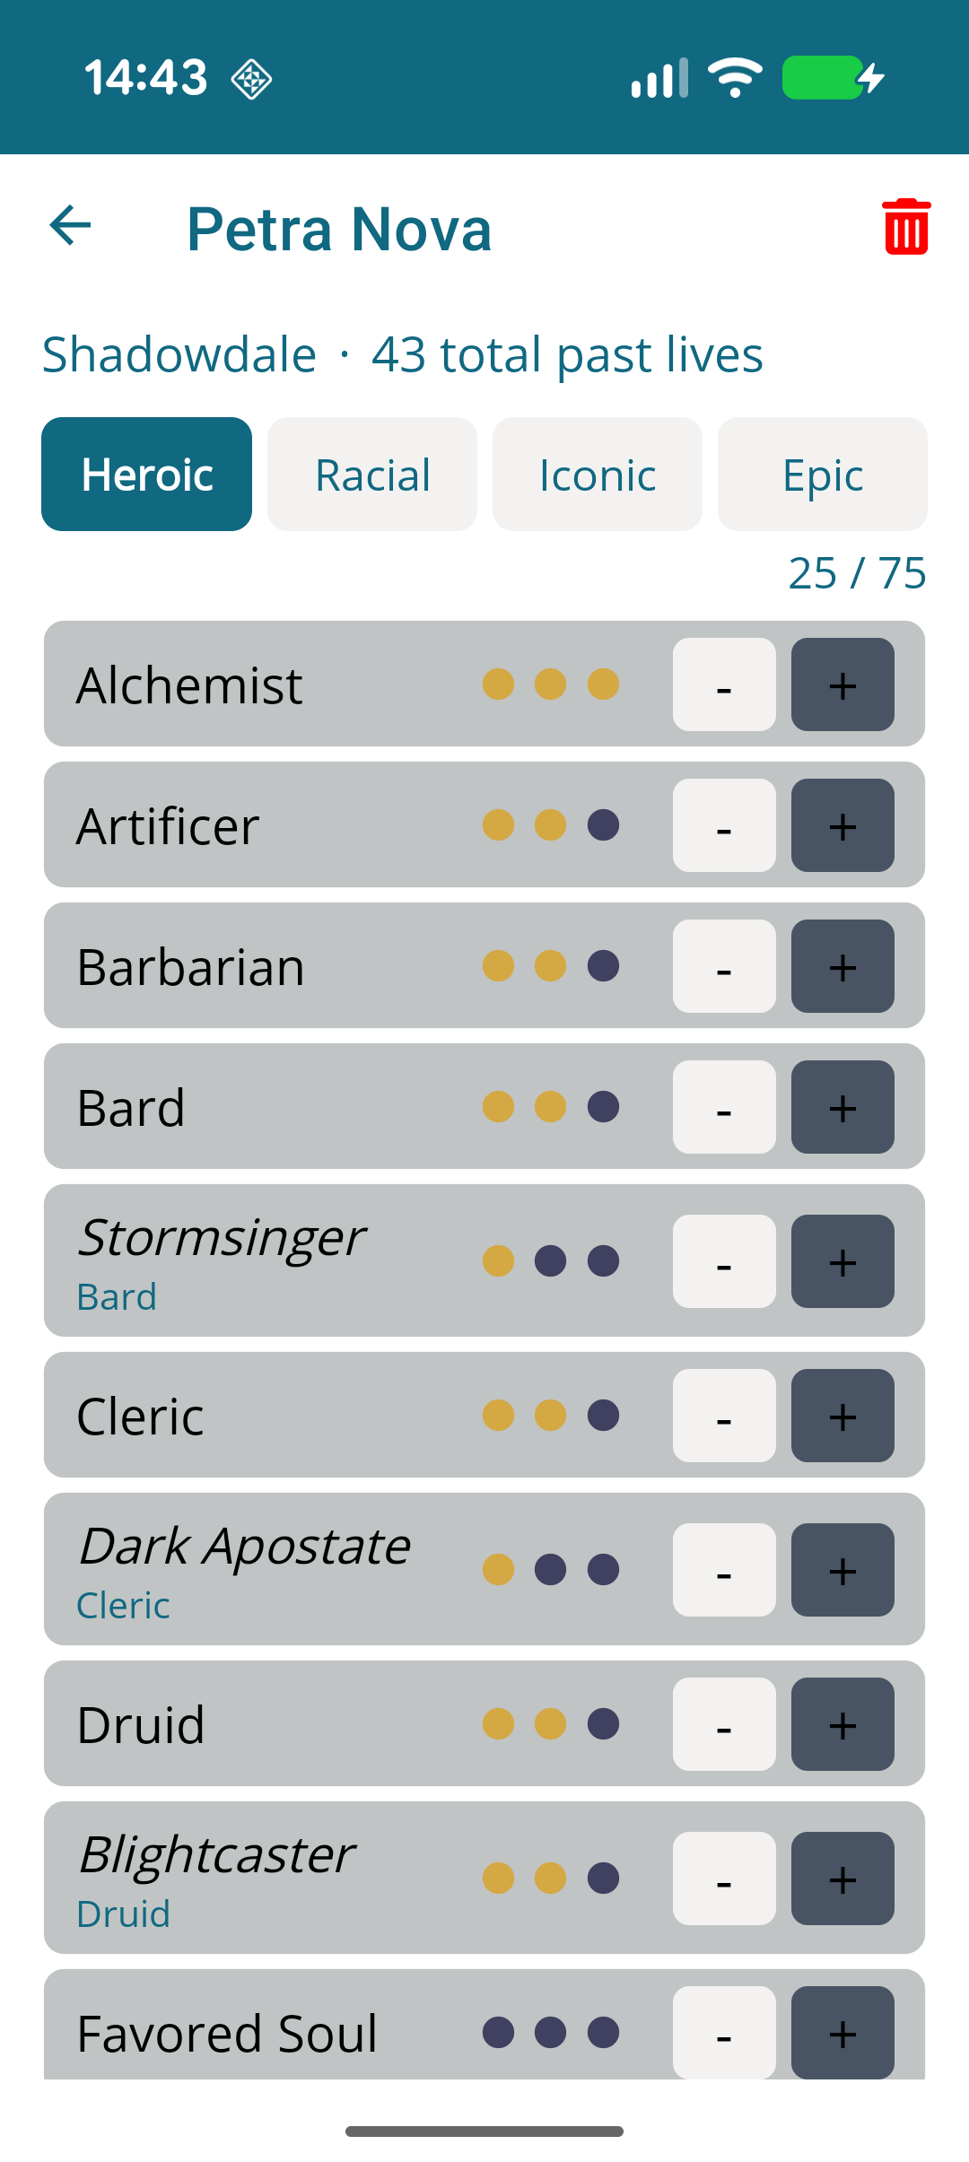
Task: Open the Iconic past lives tab
Action: point(598,475)
